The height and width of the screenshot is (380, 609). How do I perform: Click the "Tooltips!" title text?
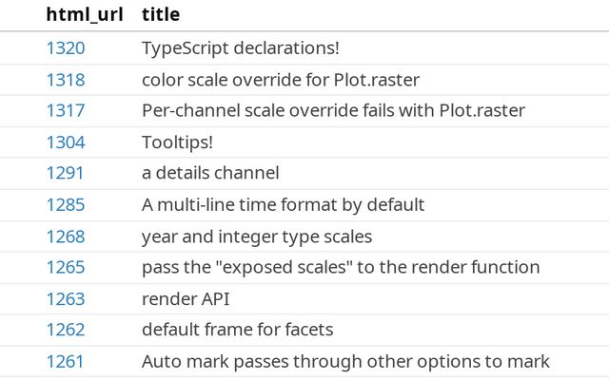click(177, 142)
